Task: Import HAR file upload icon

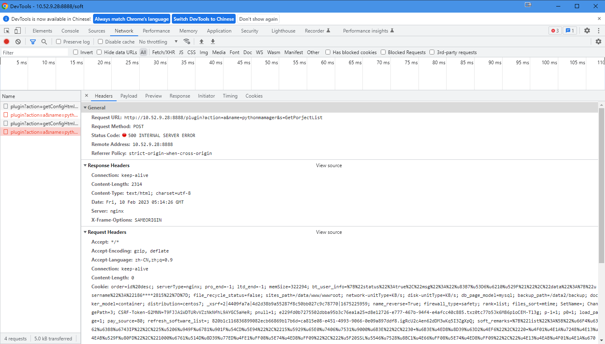Action: (x=202, y=41)
